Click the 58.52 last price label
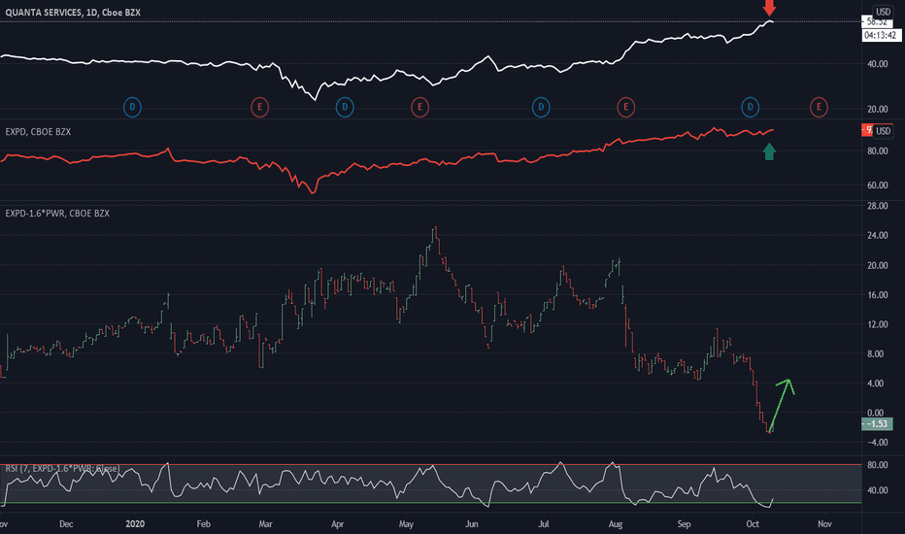The image size is (905, 534). 877,22
